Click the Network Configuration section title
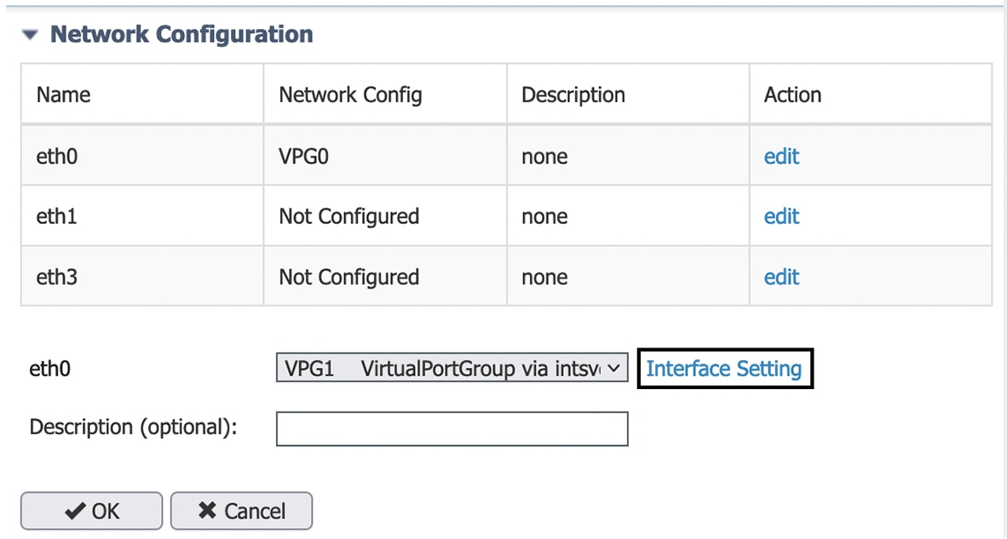The height and width of the screenshot is (539, 1007). coord(181,35)
